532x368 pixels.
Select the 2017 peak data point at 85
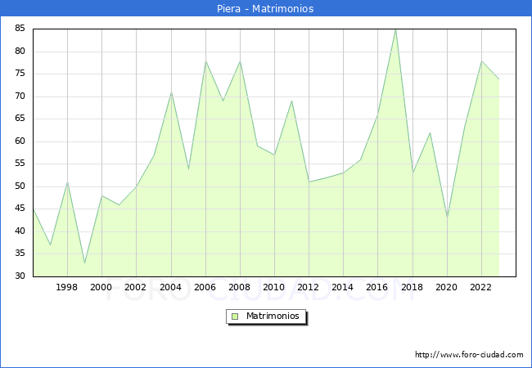[x=395, y=29]
